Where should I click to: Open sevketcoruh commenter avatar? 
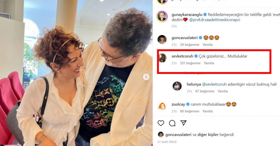pyautogui.click(x=162, y=58)
